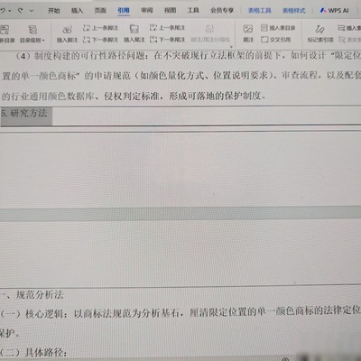Click 插入表目录 in the ribbon
The image size is (361, 361).
coord(278,28)
